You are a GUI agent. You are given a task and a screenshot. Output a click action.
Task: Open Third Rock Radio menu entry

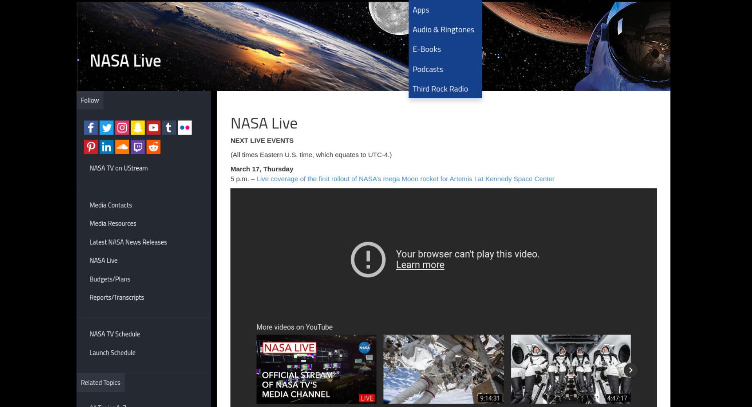pos(445,89)
